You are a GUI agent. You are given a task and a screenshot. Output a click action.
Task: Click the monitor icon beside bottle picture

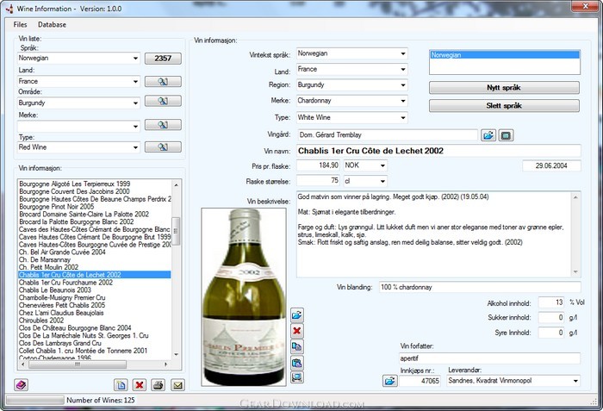click(x=297, y=377)
